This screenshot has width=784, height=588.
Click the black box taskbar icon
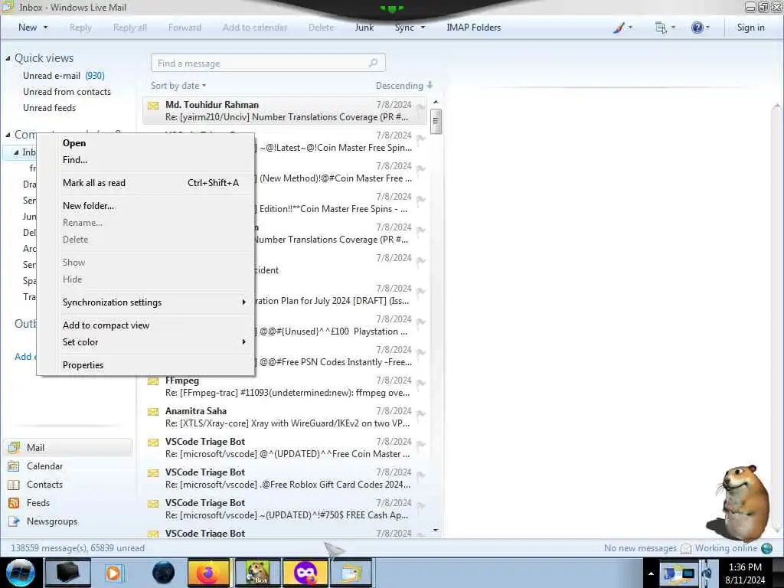point(67,573)
